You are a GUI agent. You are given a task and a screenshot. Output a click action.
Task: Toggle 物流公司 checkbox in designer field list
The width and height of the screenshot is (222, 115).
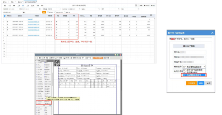(37, 74)
